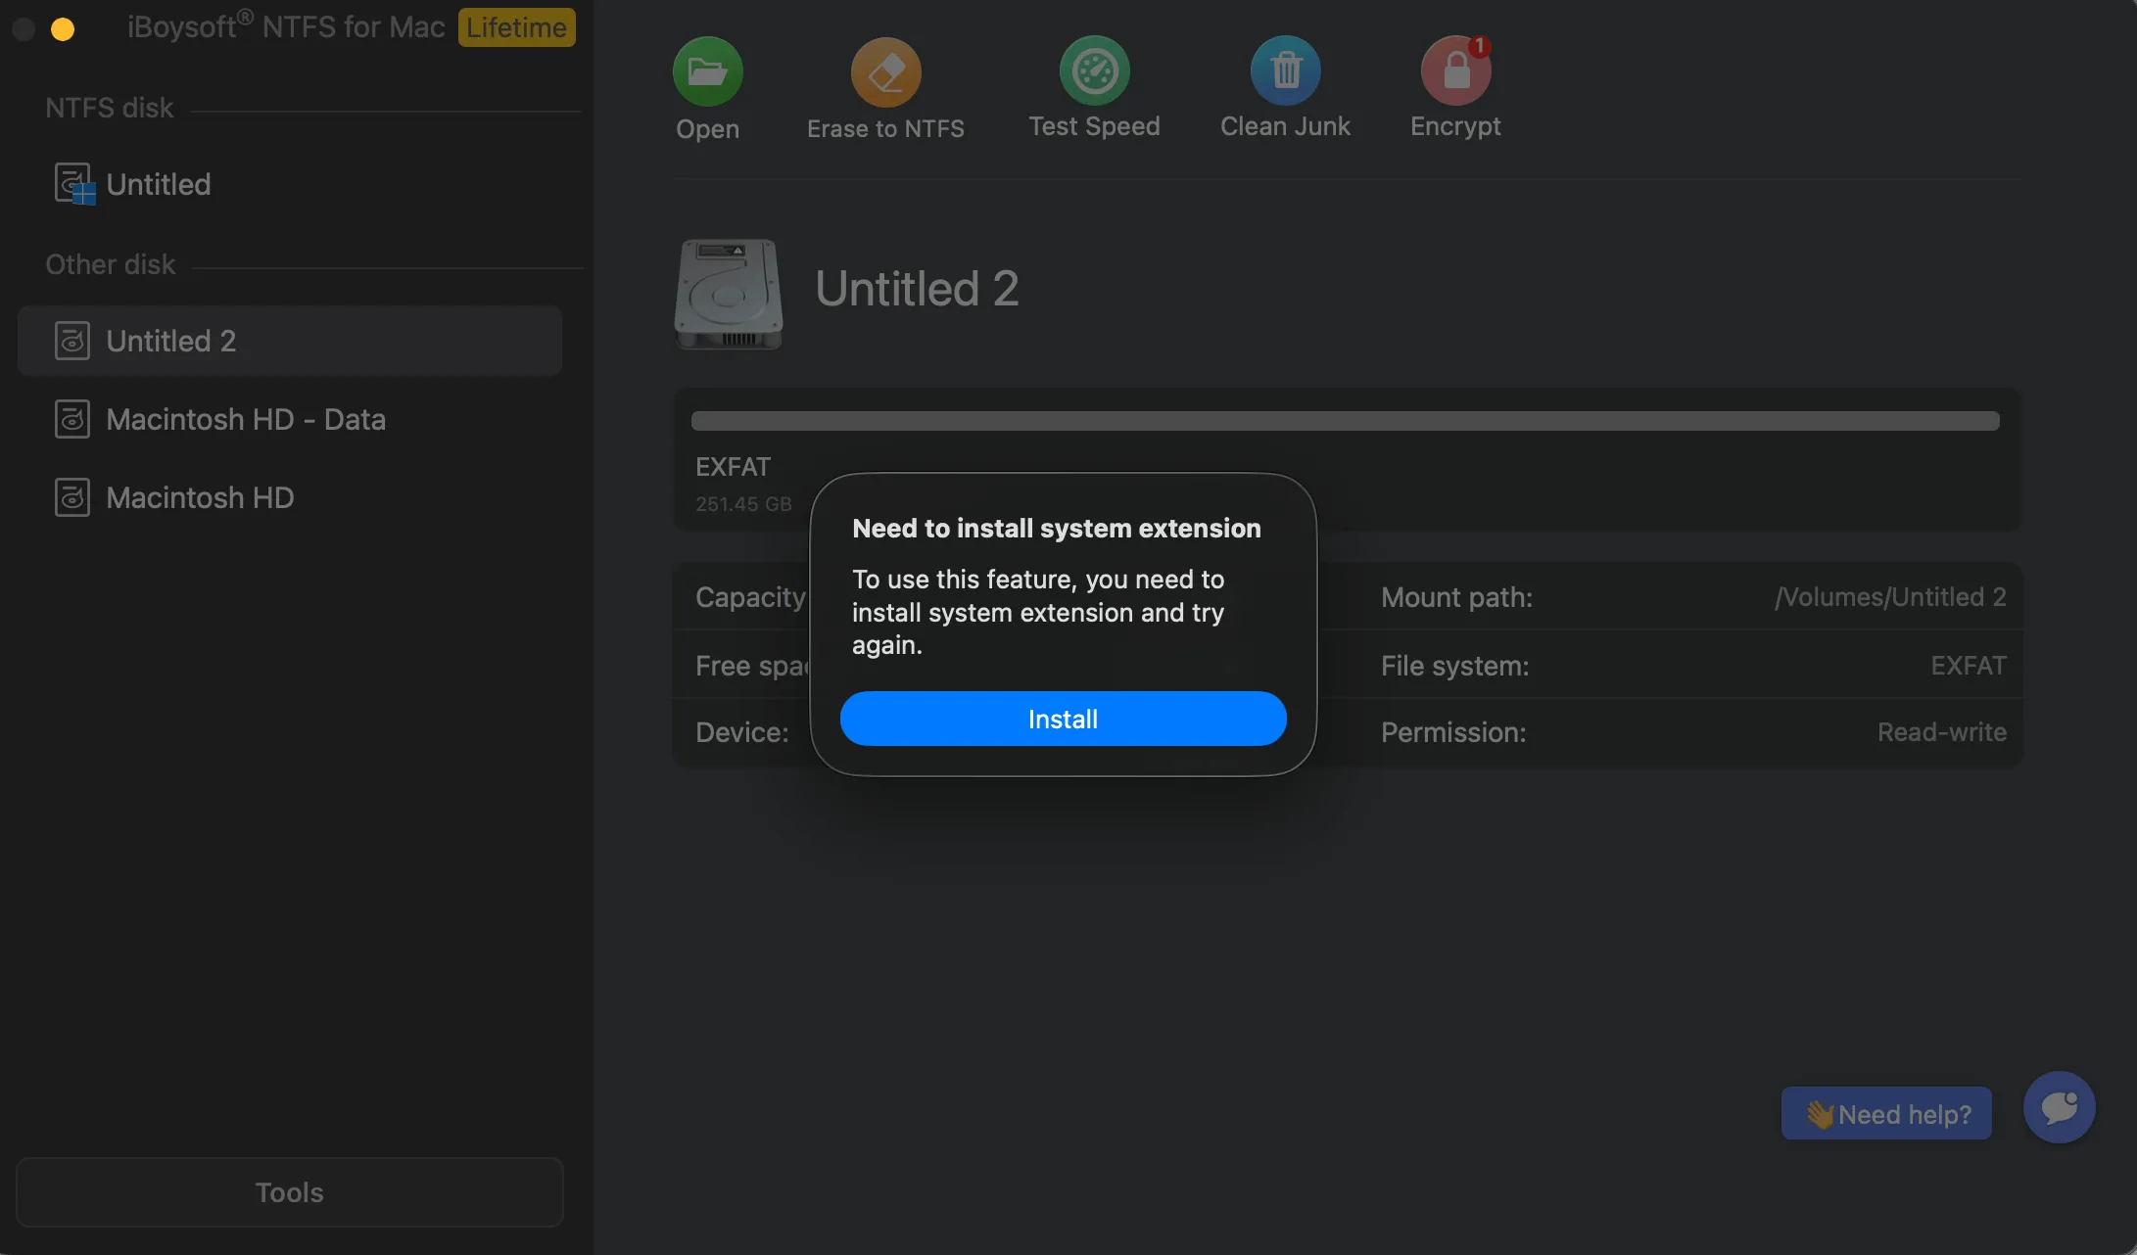Viewport: 2137px width, 1255px height.
Task: Click the Mount path: label
Action: (1456, 597)
